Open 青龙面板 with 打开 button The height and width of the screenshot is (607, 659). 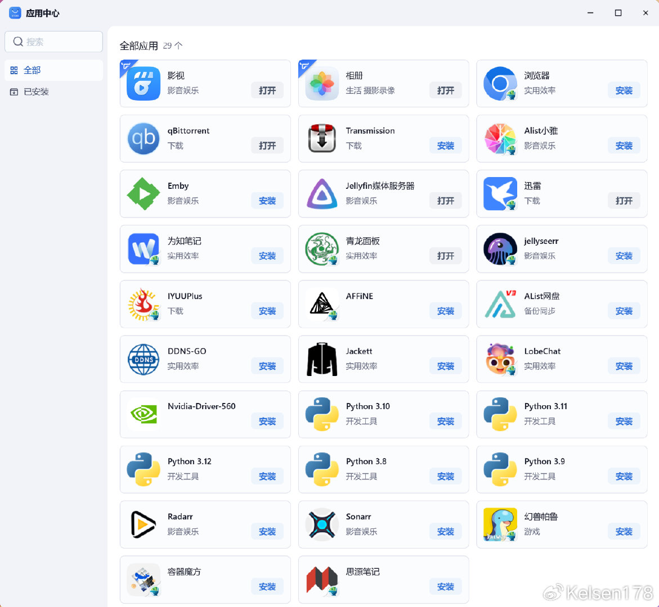pyautogui.click(x=446, y=256)
